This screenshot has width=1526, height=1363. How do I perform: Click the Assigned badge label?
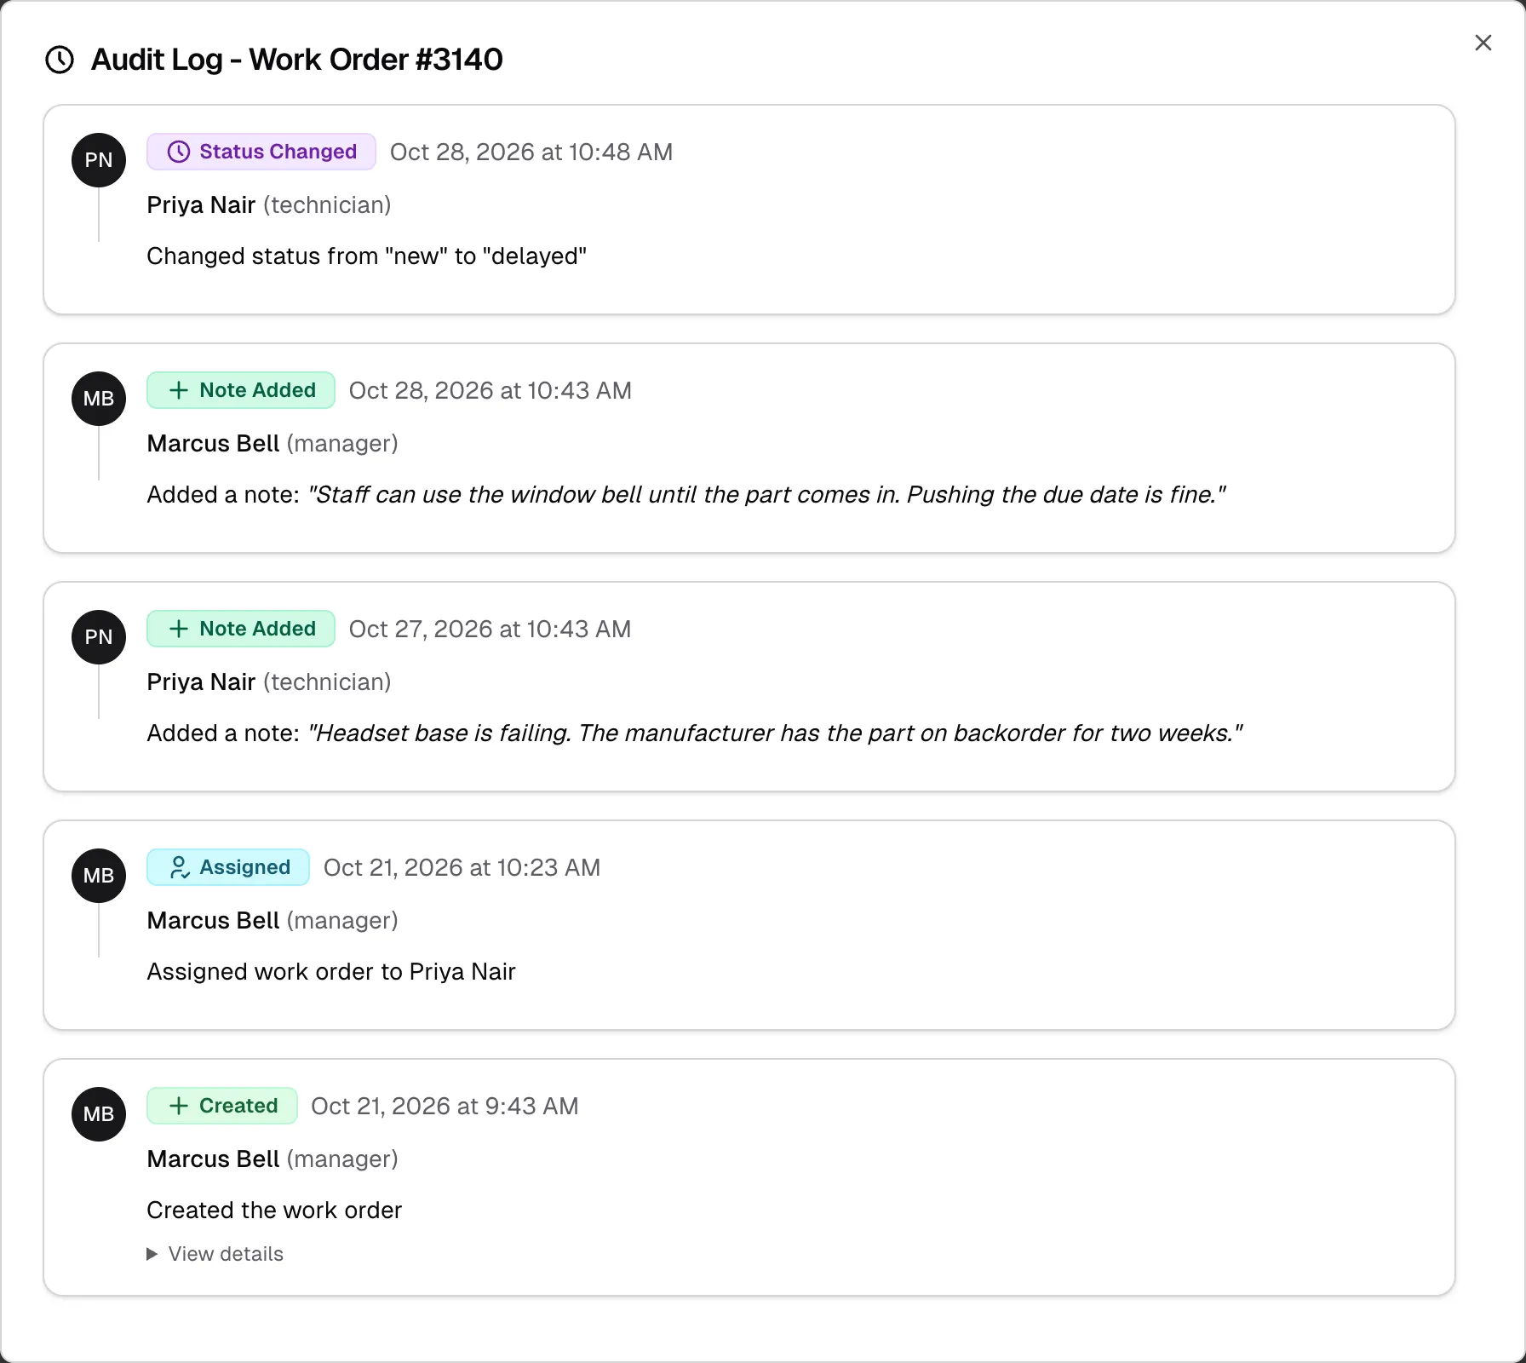pyautogui.click(x=245, y=867)
